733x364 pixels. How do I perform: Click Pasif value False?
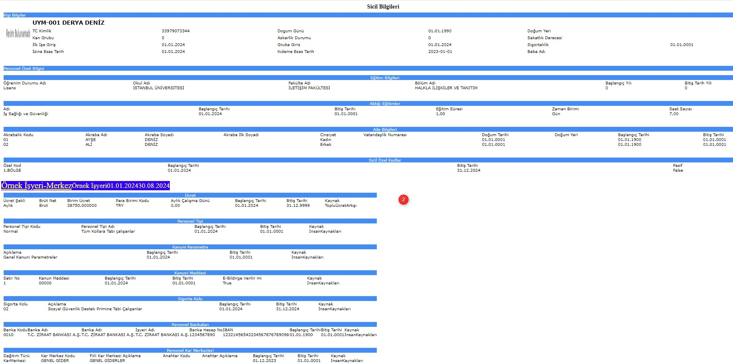coord(678,170)
